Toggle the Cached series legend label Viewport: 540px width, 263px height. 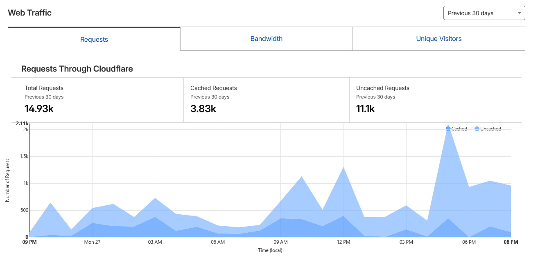459,129
